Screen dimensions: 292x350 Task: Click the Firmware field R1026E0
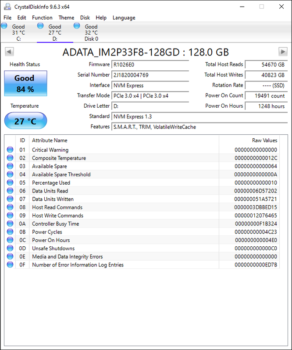click(150, 64)
